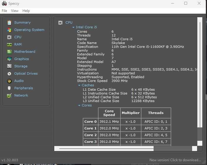
Task: Click the Core 3 row label
Action: point(91,142)
